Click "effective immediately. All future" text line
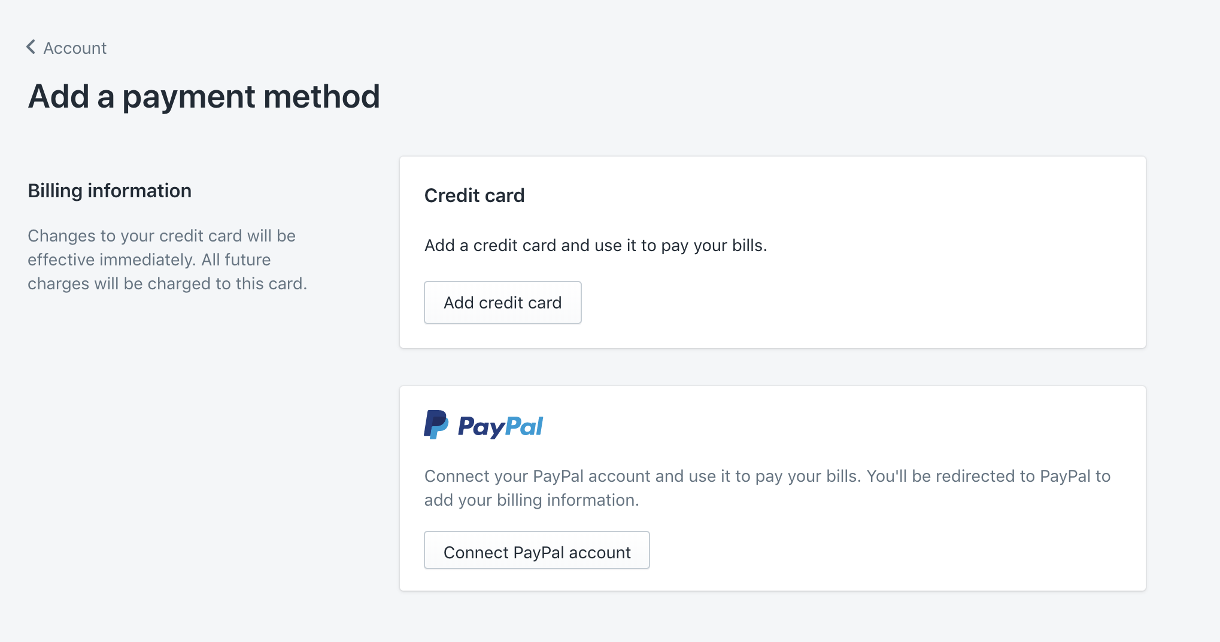The width and height of the screenshot is (1220, 642). coord(149,259)
